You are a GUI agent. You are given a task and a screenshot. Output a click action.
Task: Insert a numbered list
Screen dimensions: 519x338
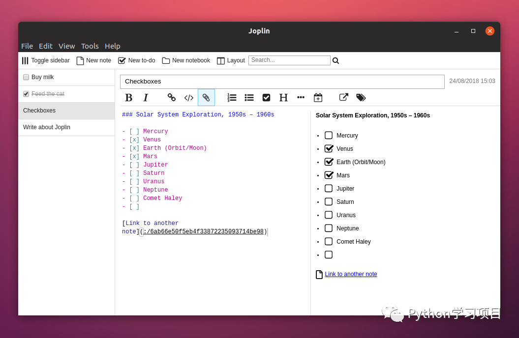pos(232,97)
